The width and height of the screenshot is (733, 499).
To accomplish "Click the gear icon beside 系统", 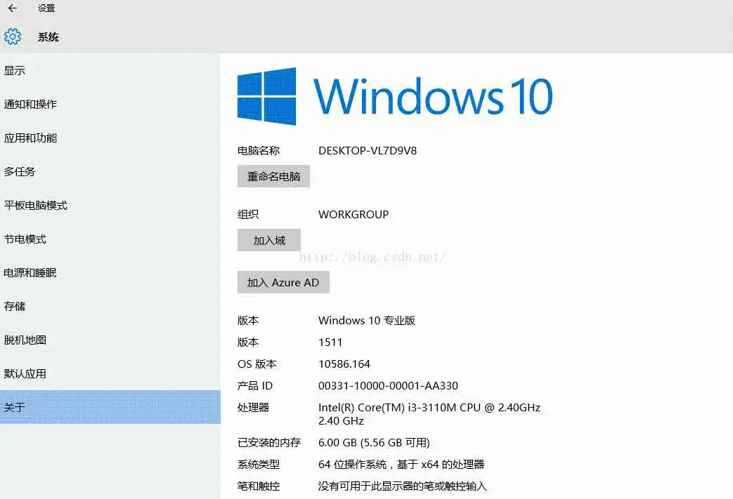I will pyautogui.click(x=13, y=36).
